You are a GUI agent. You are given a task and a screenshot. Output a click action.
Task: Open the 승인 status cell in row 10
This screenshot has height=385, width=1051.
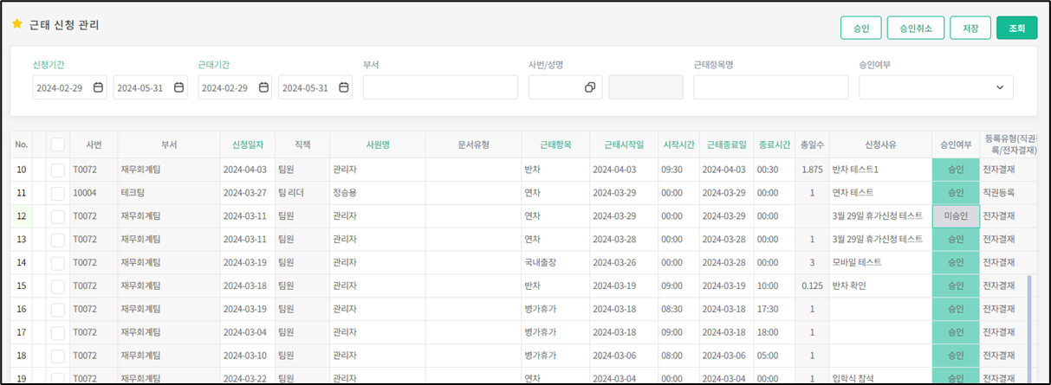pyautogui.click(x=956, y=170)
